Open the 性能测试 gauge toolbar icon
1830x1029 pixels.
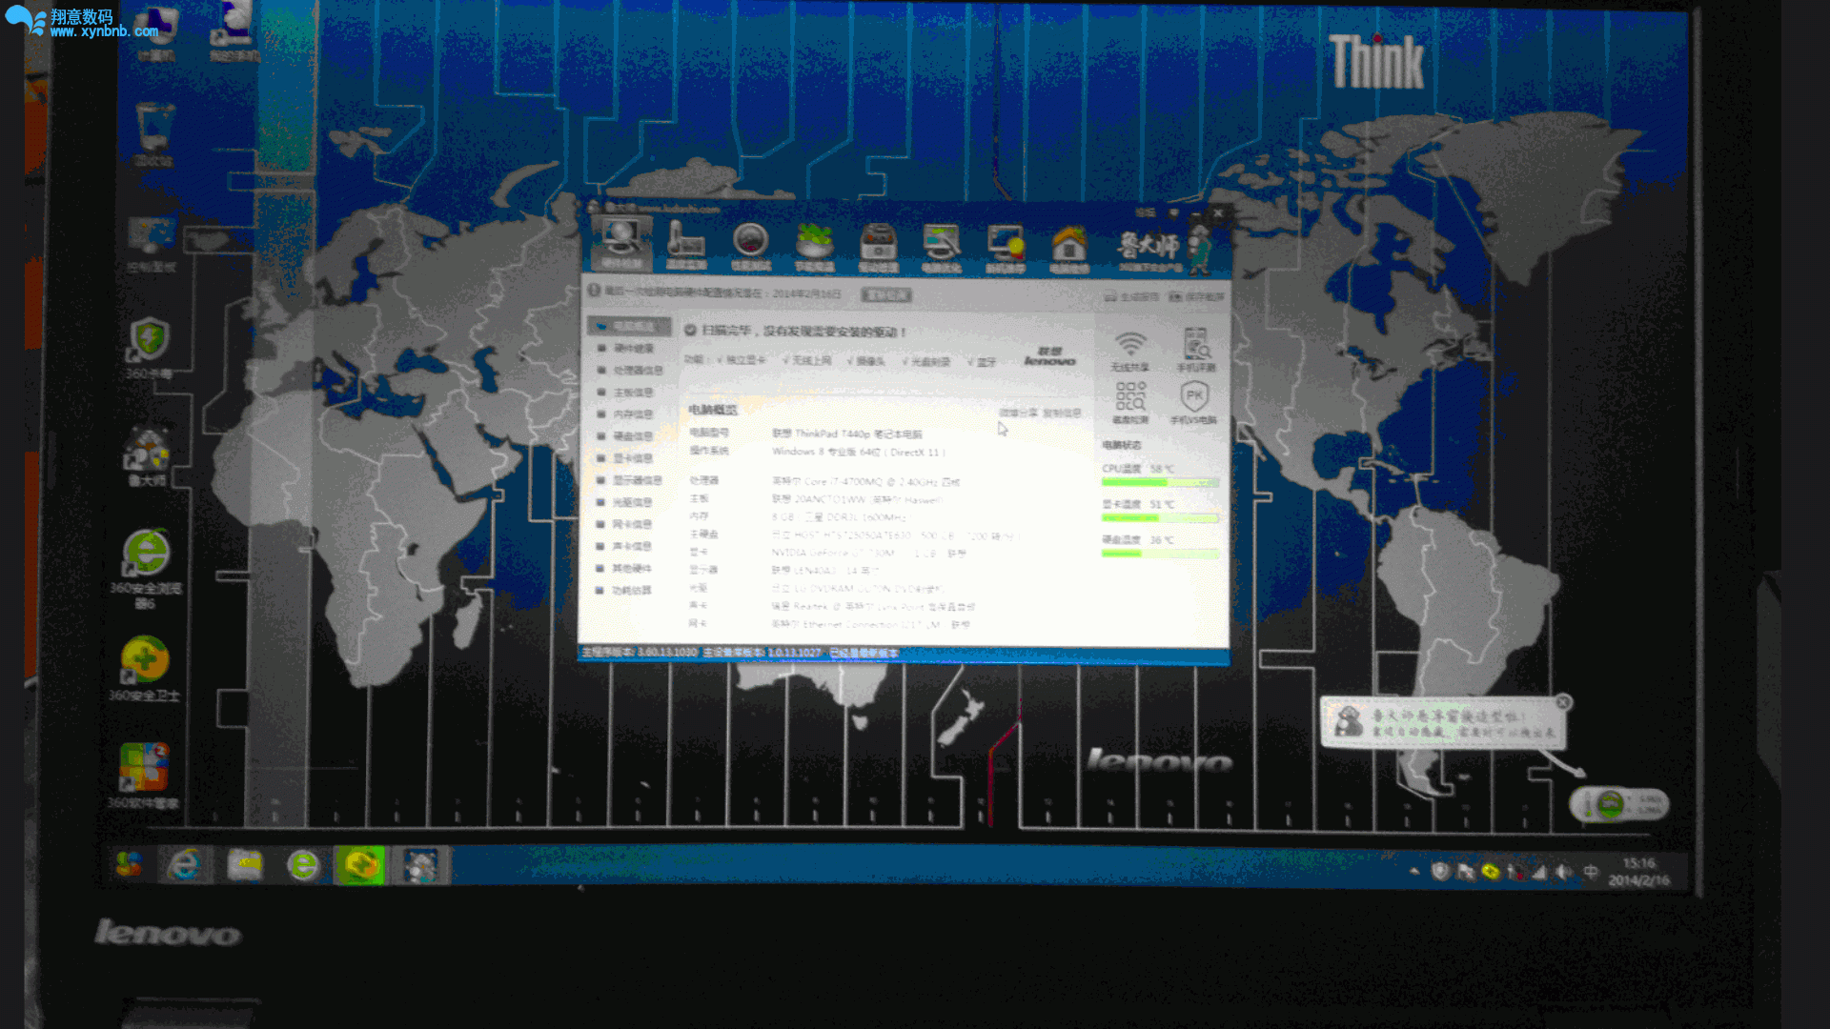(x=750, y=247)
